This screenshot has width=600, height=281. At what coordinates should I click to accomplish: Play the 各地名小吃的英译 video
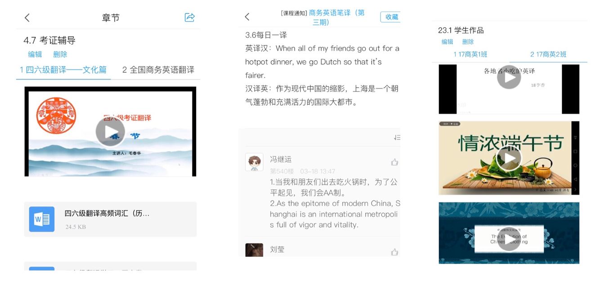[509, 77]
